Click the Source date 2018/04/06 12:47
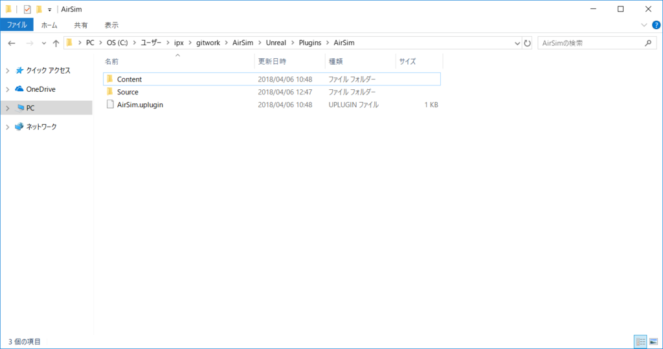This screenshot has width=663, height=349. (285, 92)
